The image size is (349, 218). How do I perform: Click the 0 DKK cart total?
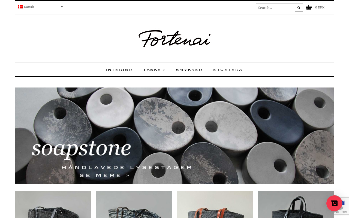pyautogui.click(x=320, y=7)
